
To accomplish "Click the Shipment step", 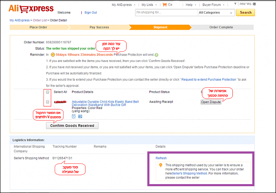I will (x=160, y=27).
